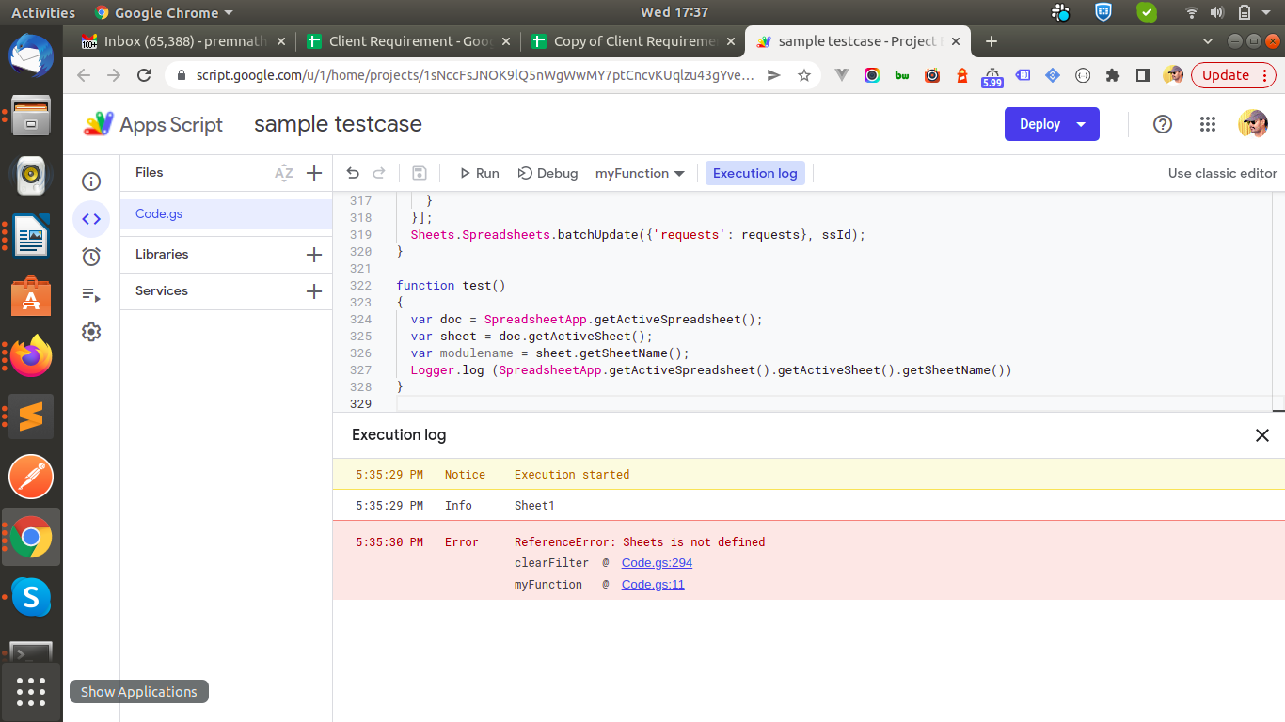
Task: Select the Code.gs file
Action: [226, 214]
